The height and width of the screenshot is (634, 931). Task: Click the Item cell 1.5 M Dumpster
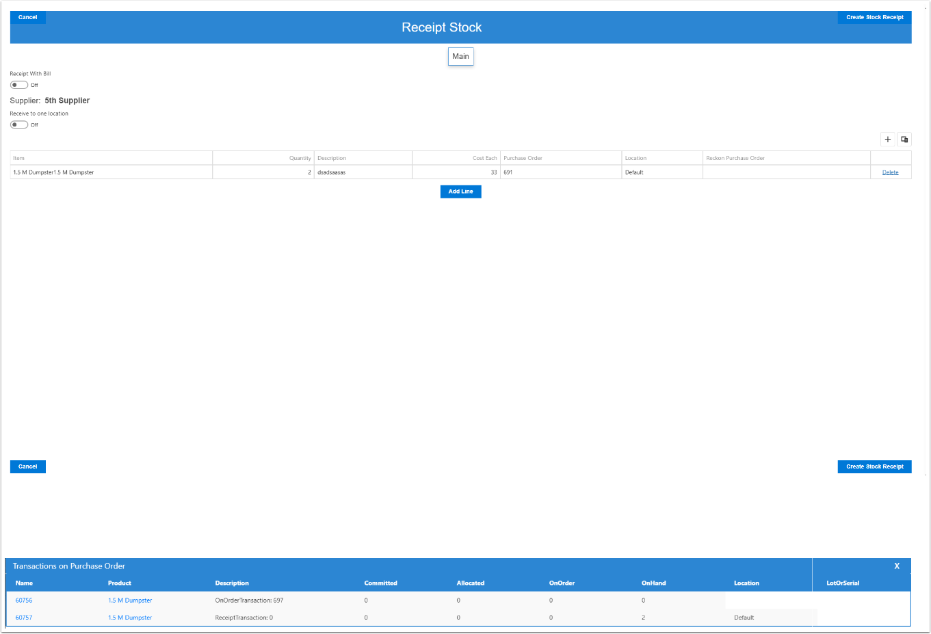[x=111, y=172]
